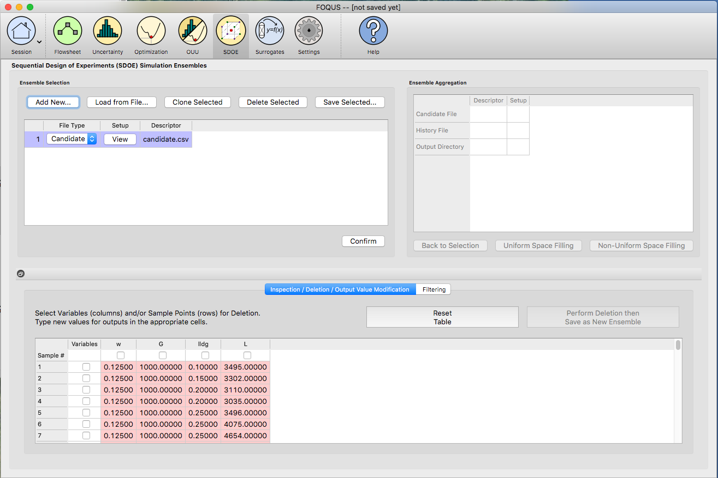This screenshot has width=718, height=478.
Task: Open the Surrogates tool
Action: click(x=270, y=31)
